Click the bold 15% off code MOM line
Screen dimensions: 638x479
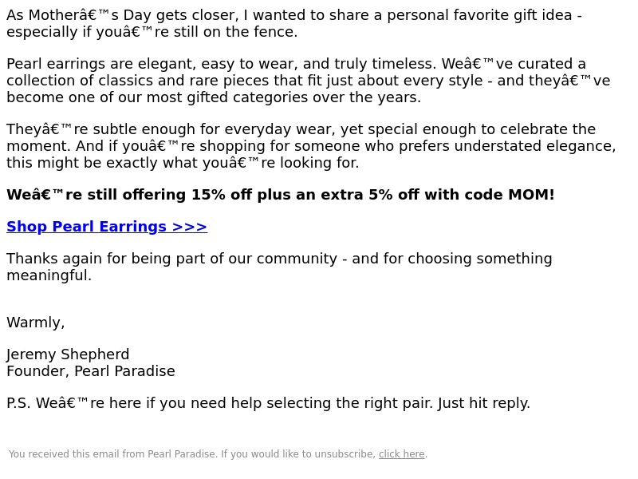click(x=281, y=195)
